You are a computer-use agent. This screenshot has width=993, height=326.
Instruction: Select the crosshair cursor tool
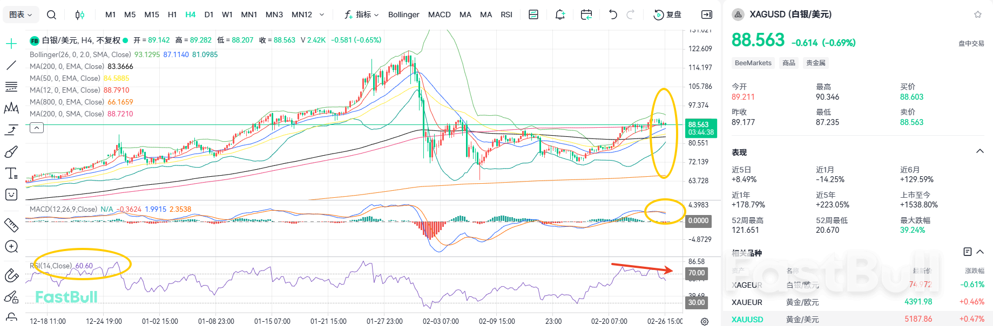pyautogui.click(x=11, y=44)
